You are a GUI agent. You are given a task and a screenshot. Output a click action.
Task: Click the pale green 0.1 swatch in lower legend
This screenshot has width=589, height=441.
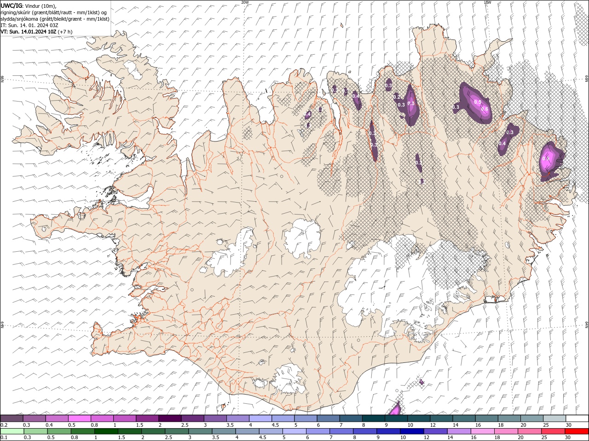(x=12, y=431)
